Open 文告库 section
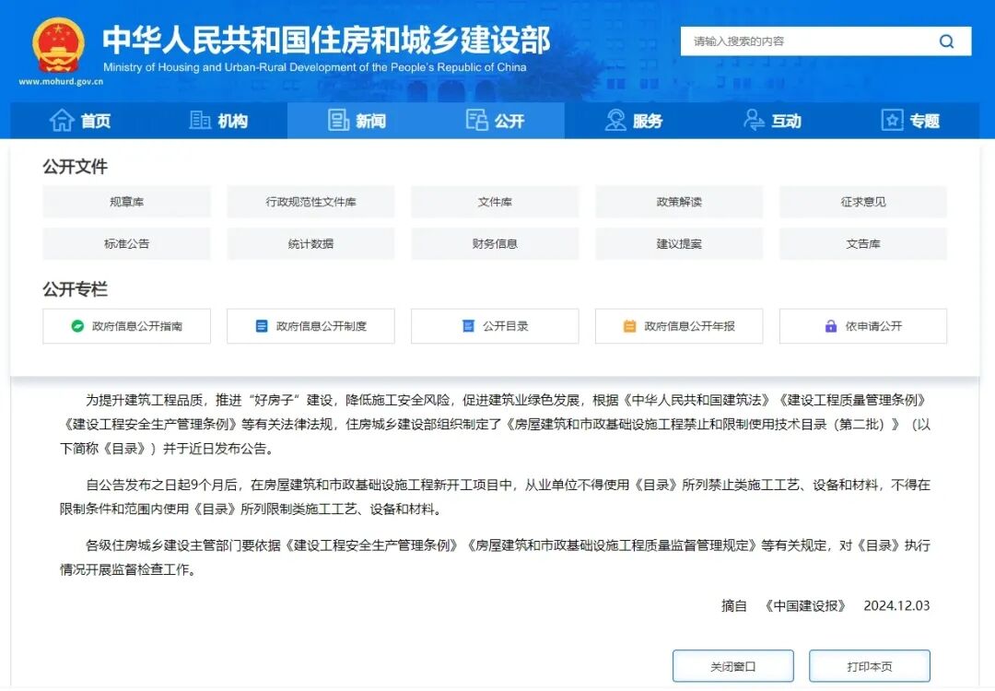The image size is (995, 691). (x=863, y=243)
